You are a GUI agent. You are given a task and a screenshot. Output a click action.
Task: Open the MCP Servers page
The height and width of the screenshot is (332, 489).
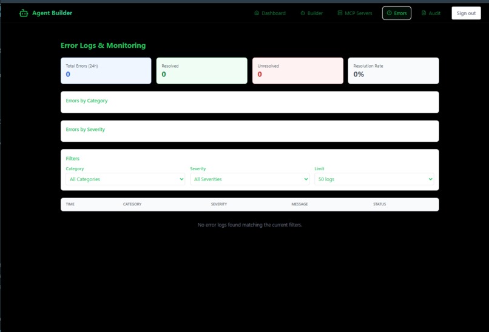pos(355,13)
